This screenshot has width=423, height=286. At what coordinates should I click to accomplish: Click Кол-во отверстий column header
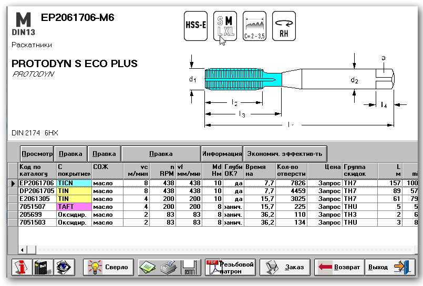pos(291,171)
